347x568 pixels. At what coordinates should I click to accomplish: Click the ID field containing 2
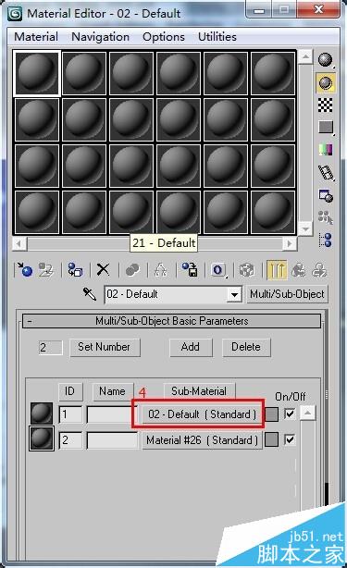tap(70, 440)
